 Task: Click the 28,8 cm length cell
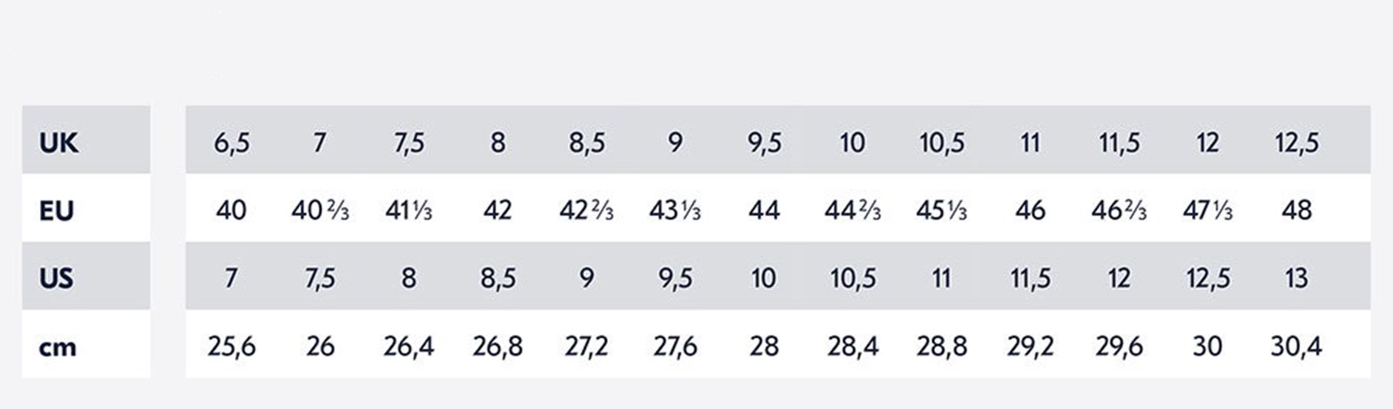[x=941, y=346]
